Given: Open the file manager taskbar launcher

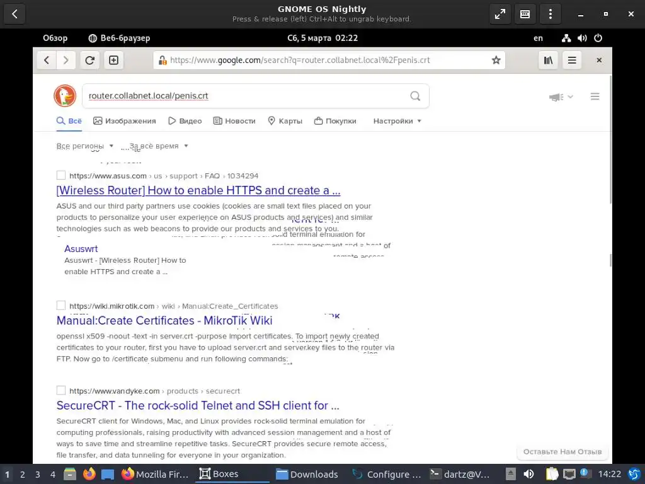Looking at the screenshot, I should pyautogui.click(x=70, y=474).
